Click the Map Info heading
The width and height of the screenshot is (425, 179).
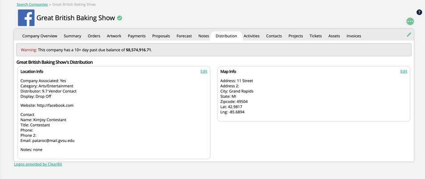(x=228, y=72)
